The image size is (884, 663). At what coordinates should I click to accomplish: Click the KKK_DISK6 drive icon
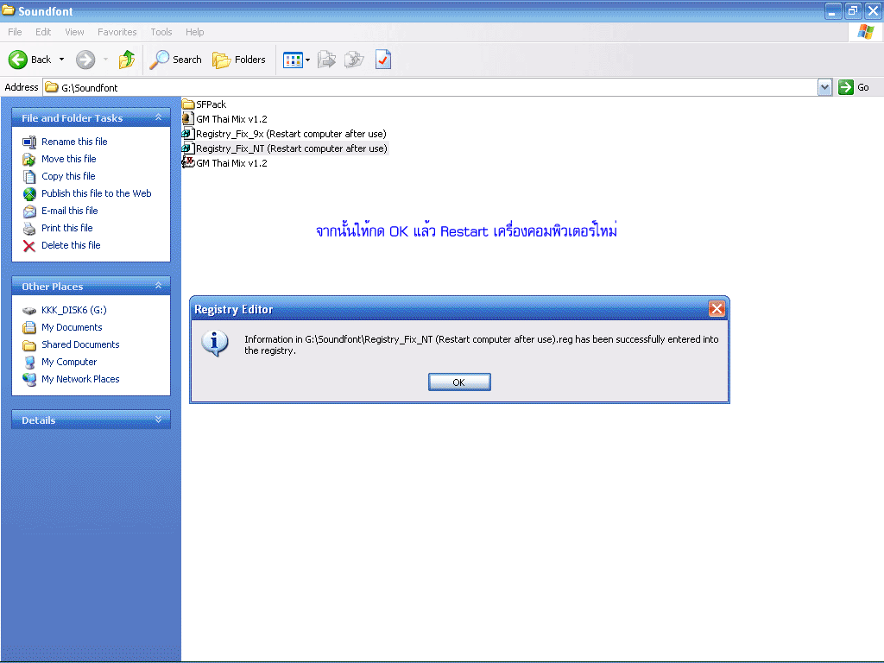(29, 311)
